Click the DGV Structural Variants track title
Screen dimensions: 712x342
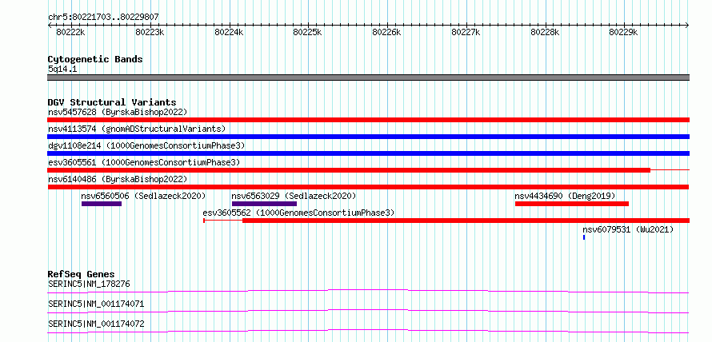point(112,102)
